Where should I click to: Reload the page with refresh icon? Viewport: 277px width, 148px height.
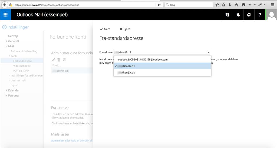click(159, 5)
